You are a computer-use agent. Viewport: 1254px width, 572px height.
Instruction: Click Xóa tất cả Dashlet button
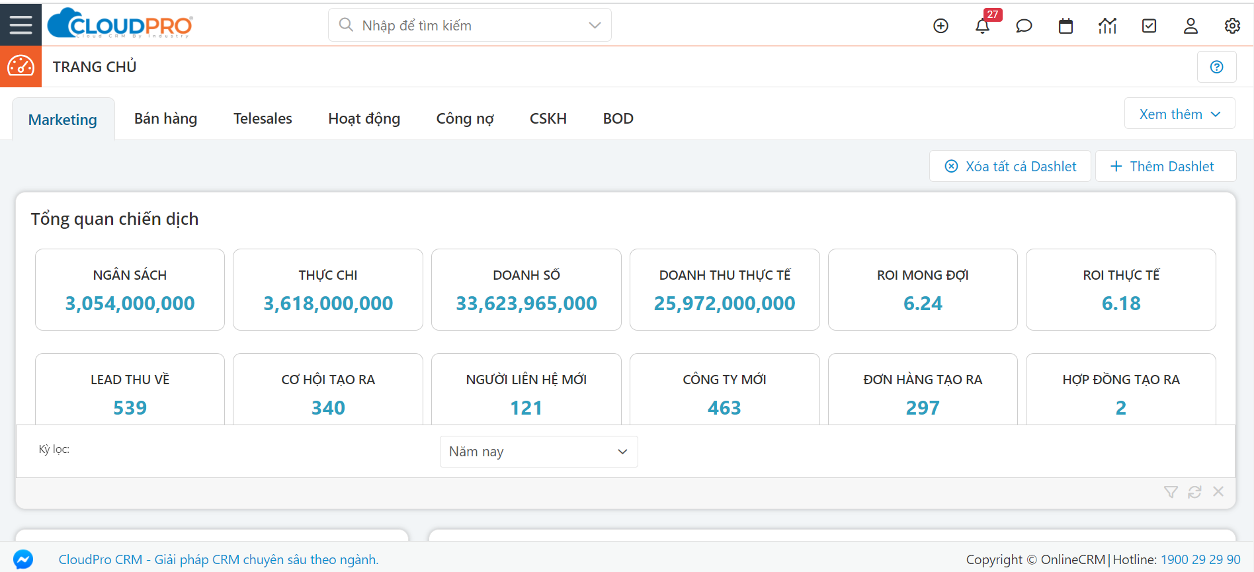click(x=1010, y=166)
